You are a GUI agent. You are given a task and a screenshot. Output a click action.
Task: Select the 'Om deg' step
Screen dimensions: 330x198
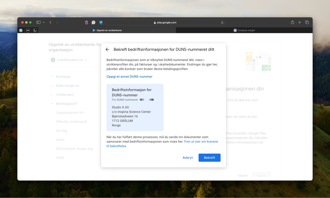[61, 131]
